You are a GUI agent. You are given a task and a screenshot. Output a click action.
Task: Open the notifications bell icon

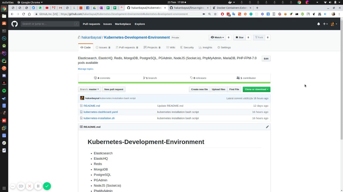click(319, 24)
